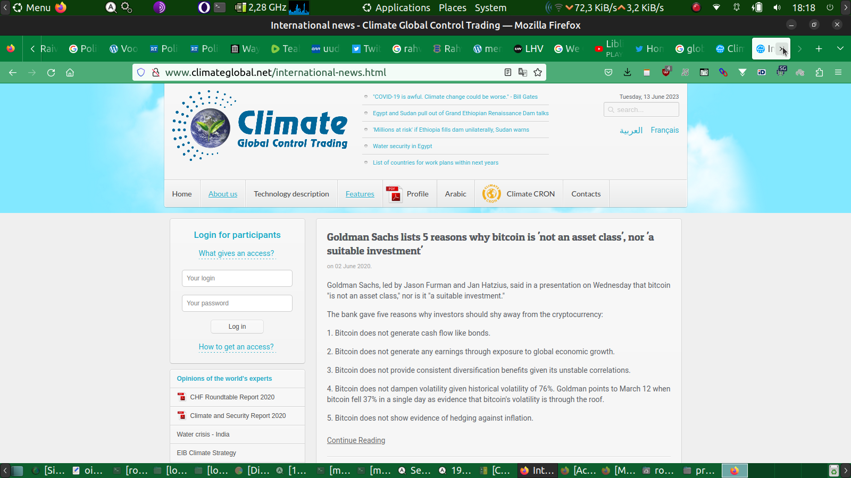Open the Pocket save icon
Image resolution: width=851 pixels, height=478 pixels.
pyautogui.click(x=608, y=72)
